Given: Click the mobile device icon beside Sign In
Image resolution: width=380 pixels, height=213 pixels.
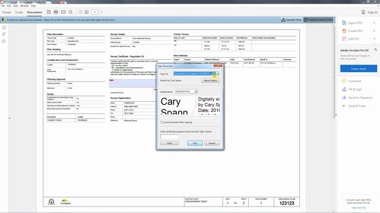Looking at the screenshot, I should (363, 12).
